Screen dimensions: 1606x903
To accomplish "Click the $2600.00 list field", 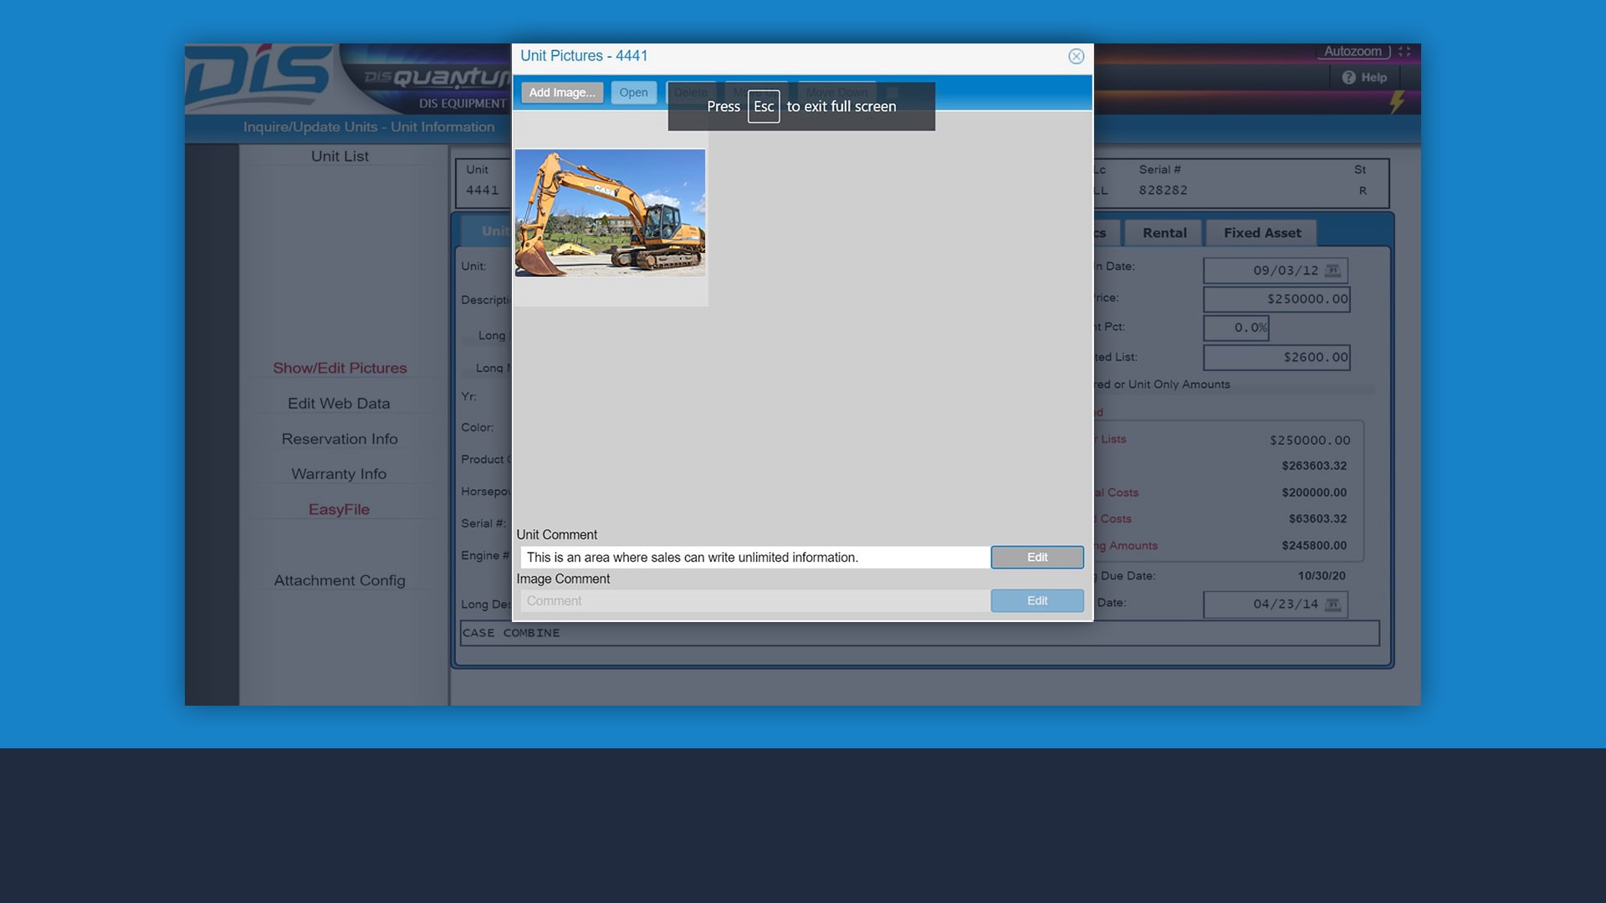I will (1276, 357).
